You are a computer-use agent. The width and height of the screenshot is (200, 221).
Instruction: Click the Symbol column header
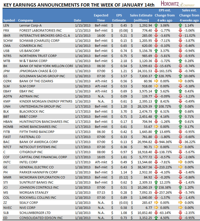pyautogui.click(x=9, y=21)
